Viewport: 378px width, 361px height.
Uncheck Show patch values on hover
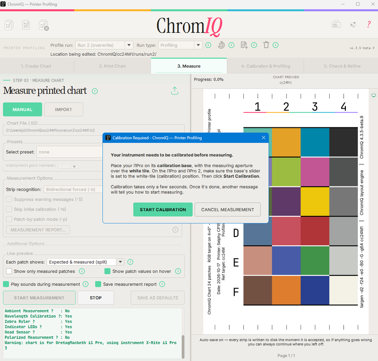[x=107, y=271]
